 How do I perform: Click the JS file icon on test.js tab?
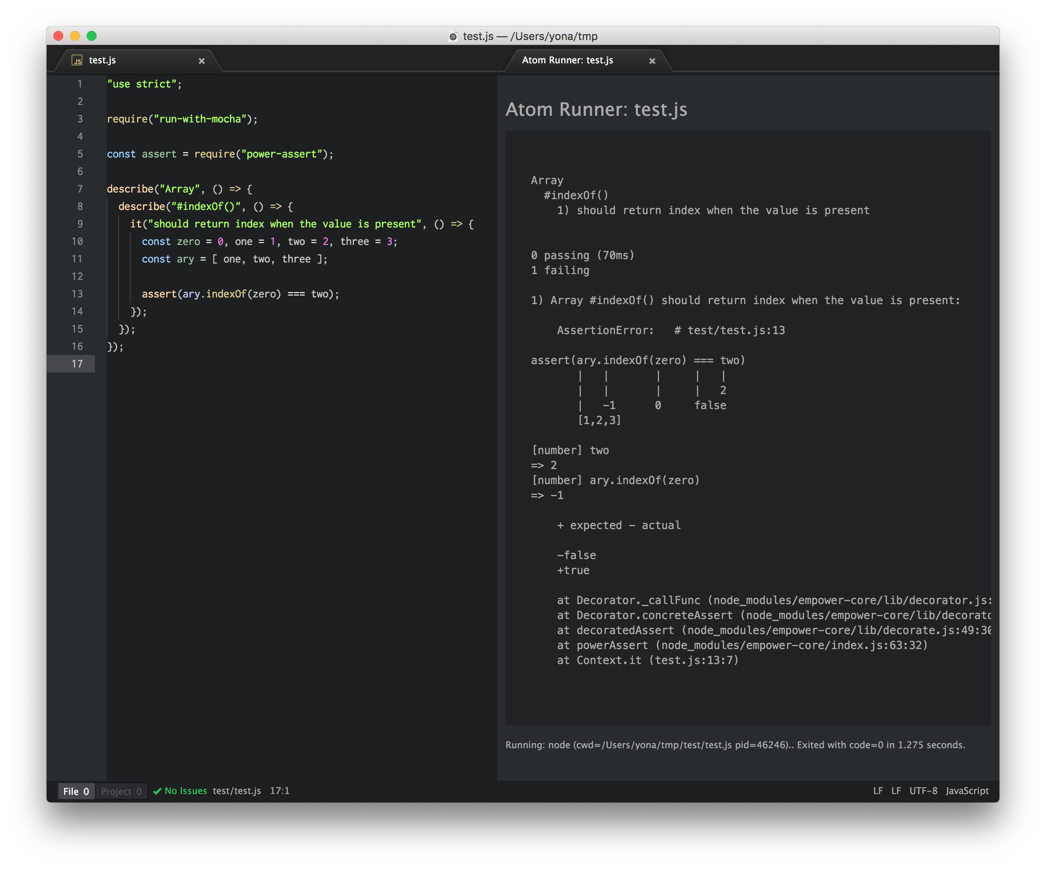tap(77, 60)
